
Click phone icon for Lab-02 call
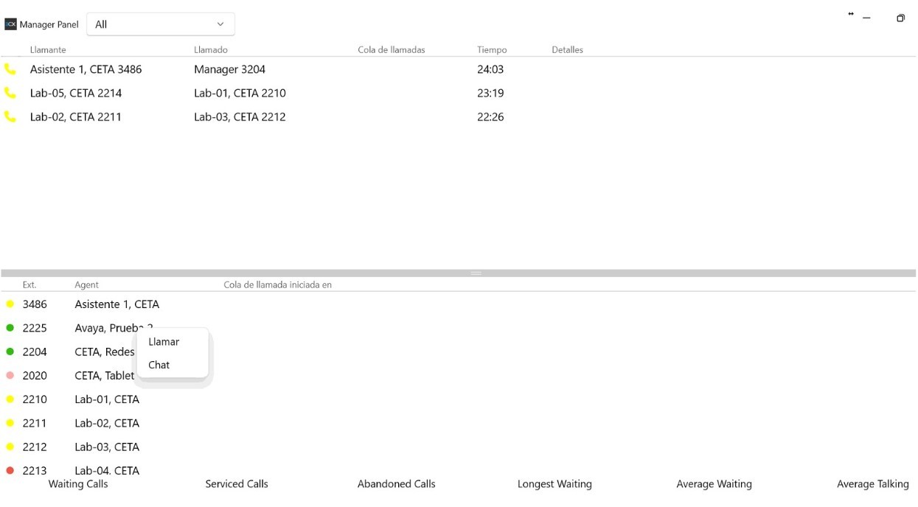(x=10, y=116)
